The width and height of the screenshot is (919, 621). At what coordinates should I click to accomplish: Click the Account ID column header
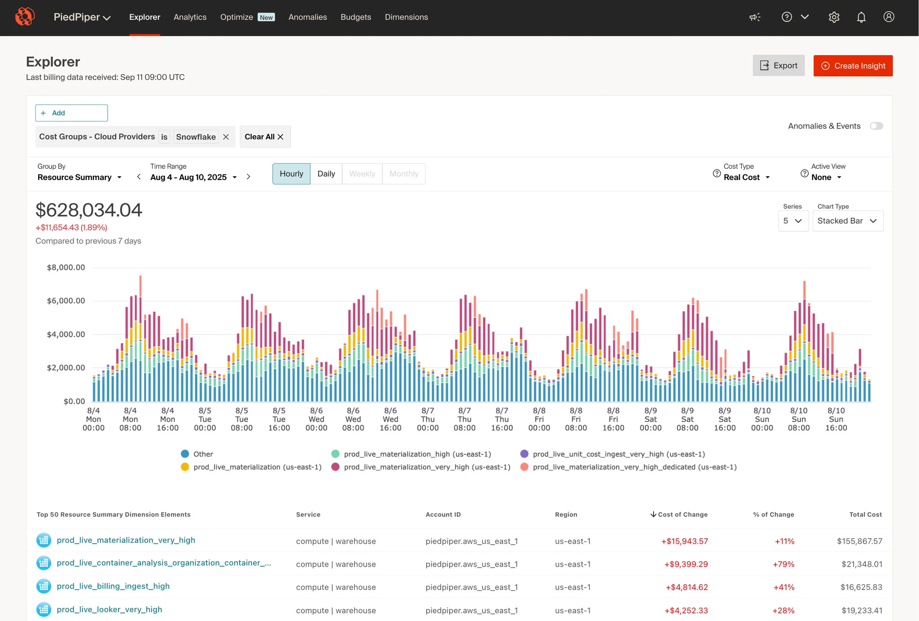tap(443, 515)
